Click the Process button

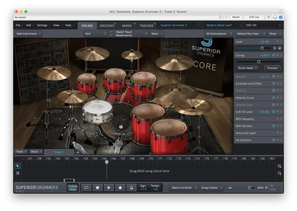point(272,68)
